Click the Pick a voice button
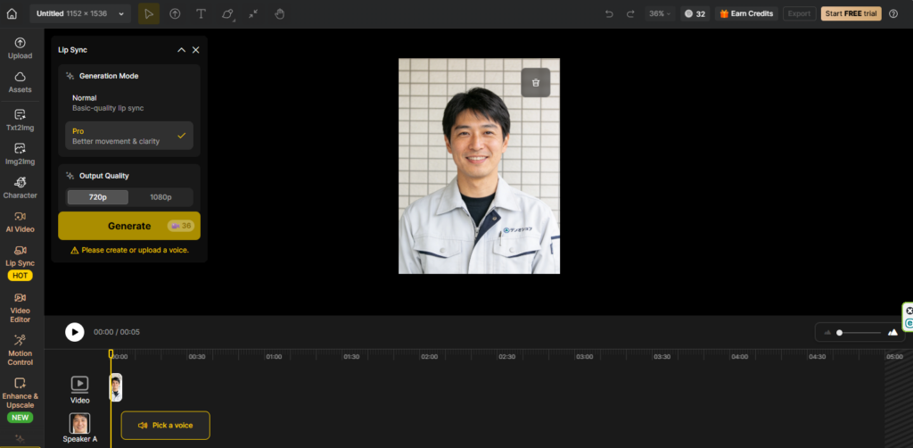Image resolution: width=913 pixels, height=448 pixels. (165, 426)
